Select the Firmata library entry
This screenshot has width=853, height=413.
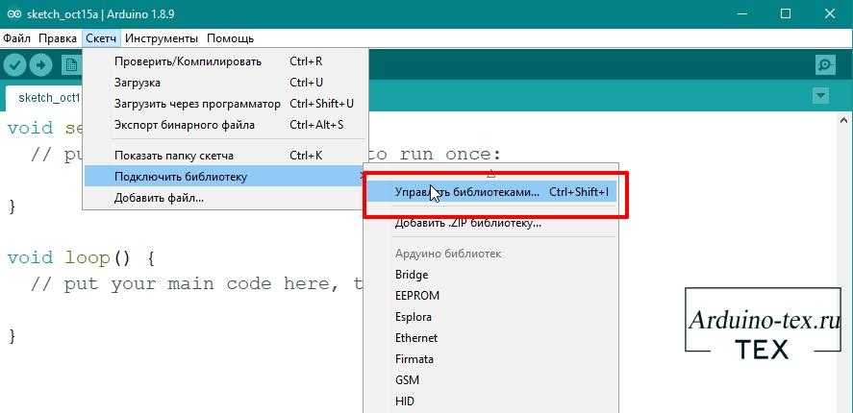[x=414, y=359]
